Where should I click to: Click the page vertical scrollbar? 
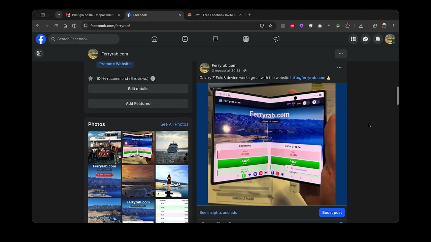(398, 96)
